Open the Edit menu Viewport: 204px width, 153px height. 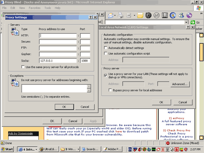(13, 8)
